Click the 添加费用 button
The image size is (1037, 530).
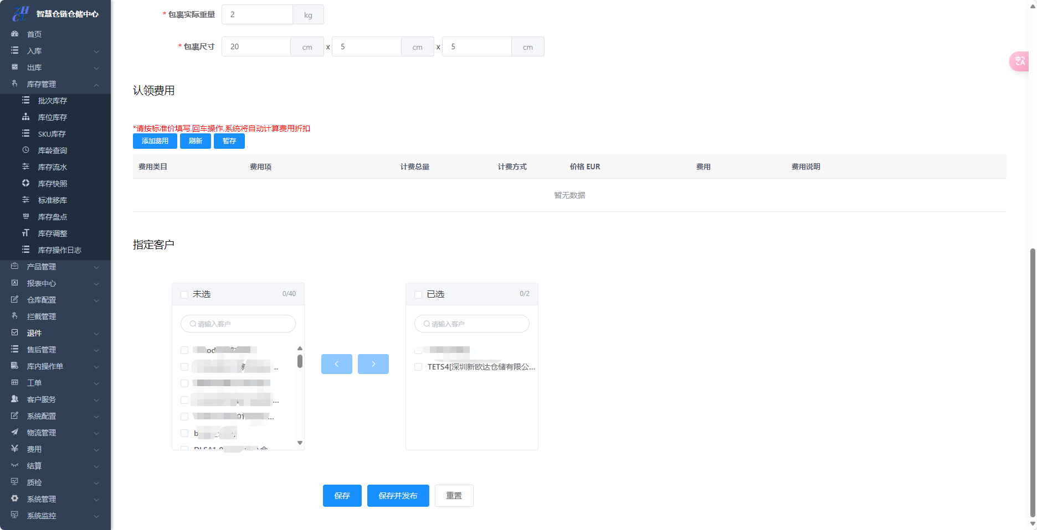pyautogui.click(x=155, y=141)
